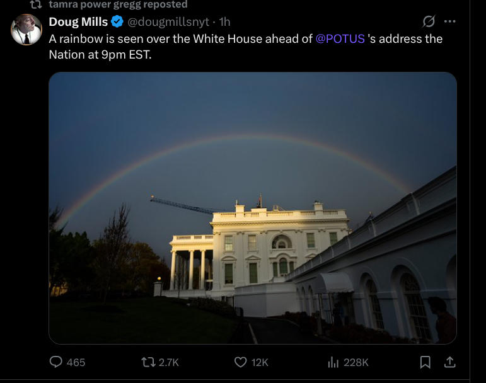The height and width of the screenshot is (383, 486).
Task: Open the post via the 1h timestamp
Action: pos(224,22)
